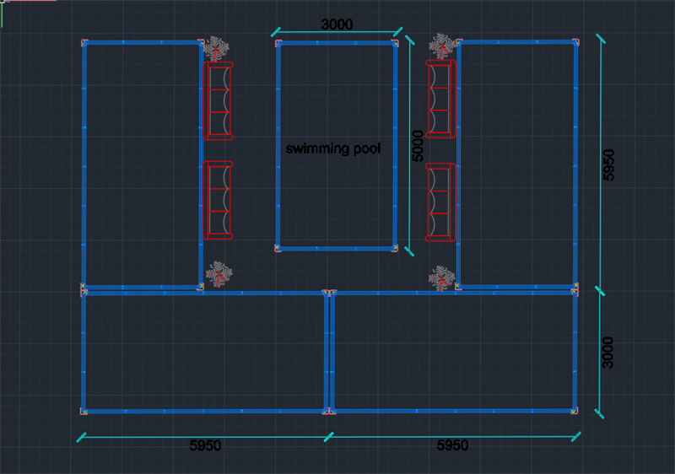Image resolution: width=675 pixels, height=474 pixels.
Task: Select the plant below the lower-right sofa
Action: tap(441, 278)
